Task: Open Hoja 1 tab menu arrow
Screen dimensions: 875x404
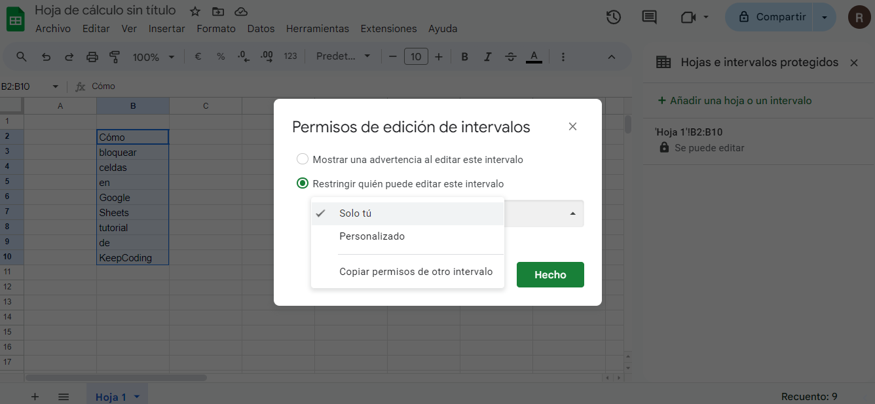Action: click(x=137, y=397)
